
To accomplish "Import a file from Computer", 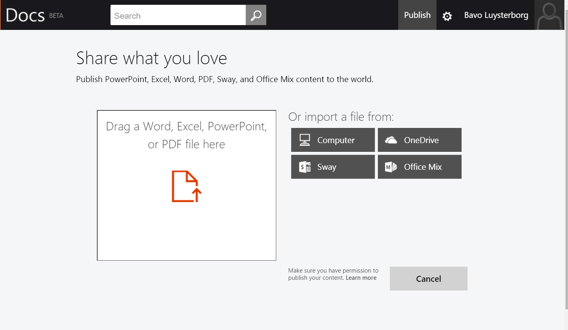I will (x=333, y=140).
